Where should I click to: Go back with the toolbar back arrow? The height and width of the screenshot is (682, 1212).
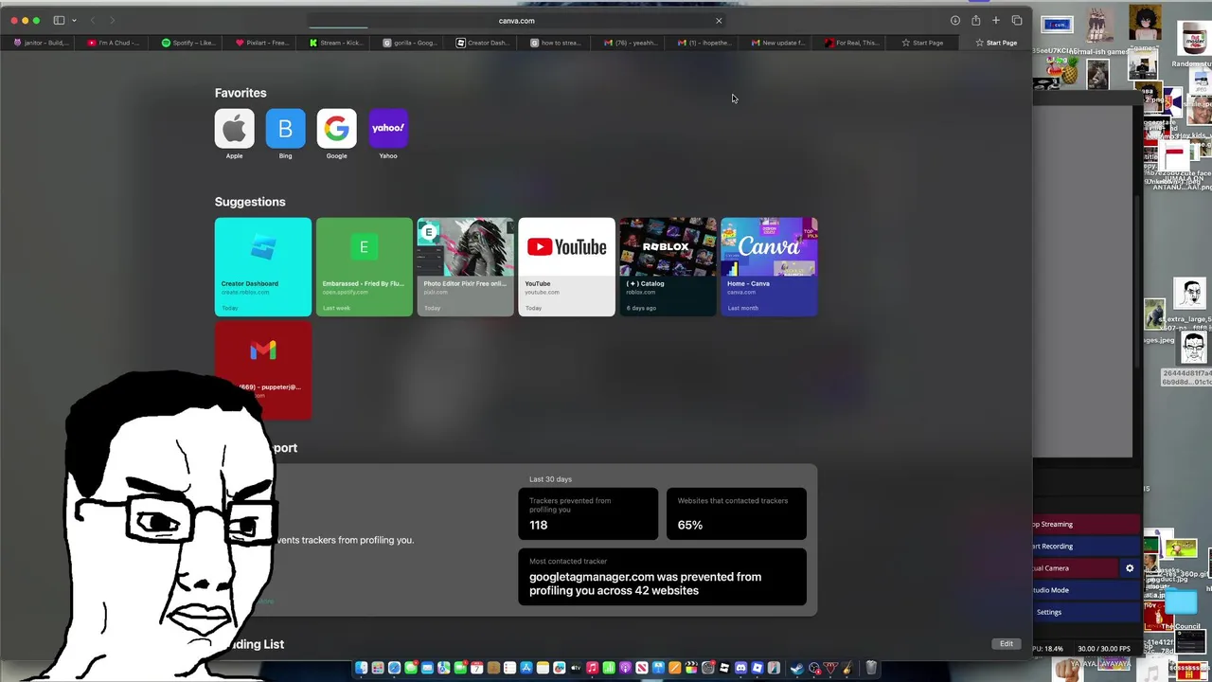click(x=93, y=20)
